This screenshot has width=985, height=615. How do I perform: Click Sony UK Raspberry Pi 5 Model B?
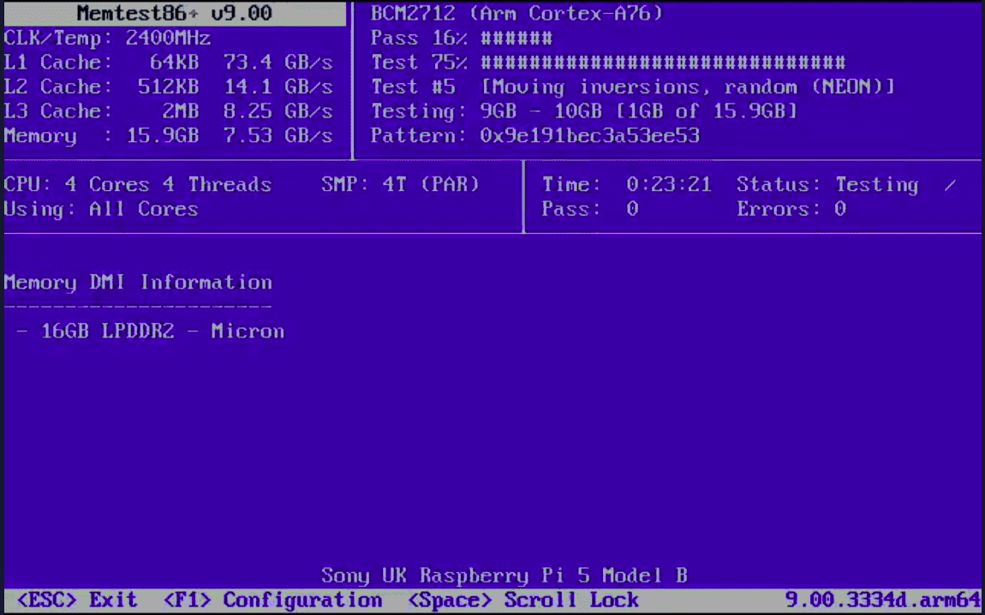tap(504, 576)
